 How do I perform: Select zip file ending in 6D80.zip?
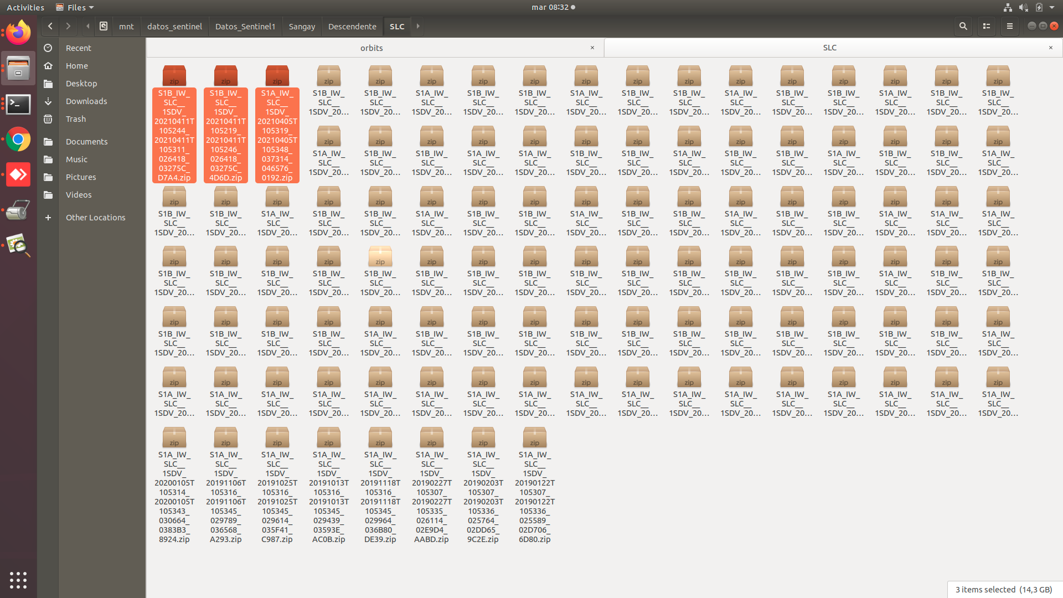534,438
